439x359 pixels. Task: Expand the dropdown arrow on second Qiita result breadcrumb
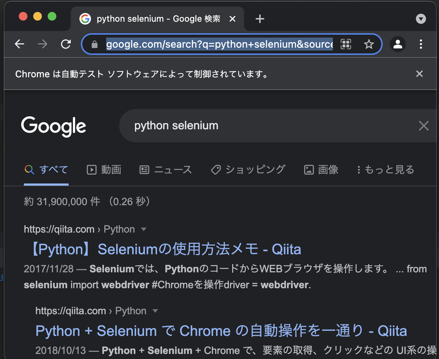(155, 311)
